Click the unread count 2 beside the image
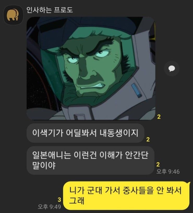This screenshot has height=213, width=193. click(x=159, y=117)
